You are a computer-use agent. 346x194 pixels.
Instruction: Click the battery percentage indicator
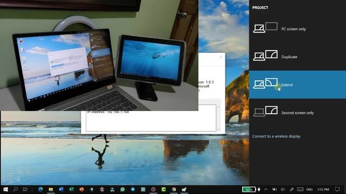(x=249, y=189)
